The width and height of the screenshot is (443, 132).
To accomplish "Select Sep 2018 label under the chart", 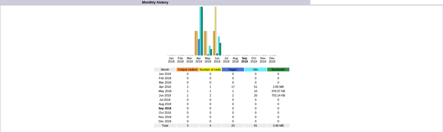I will click(245, 60).
